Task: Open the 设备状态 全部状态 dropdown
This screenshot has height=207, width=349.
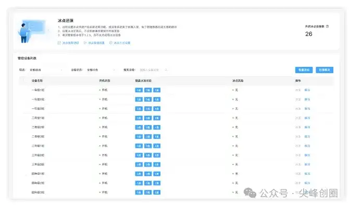Action: [101, 70]
